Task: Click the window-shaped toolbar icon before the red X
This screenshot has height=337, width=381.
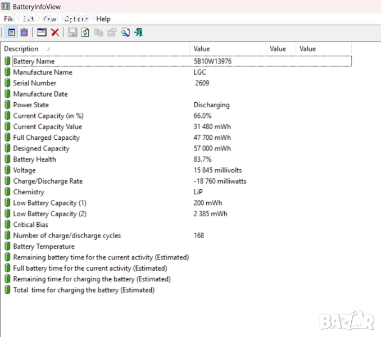Action: coord(42,33)
